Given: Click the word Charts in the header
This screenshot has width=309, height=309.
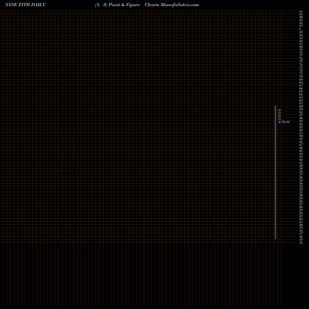Looking at the screenshot, I should tap(152, 5).
